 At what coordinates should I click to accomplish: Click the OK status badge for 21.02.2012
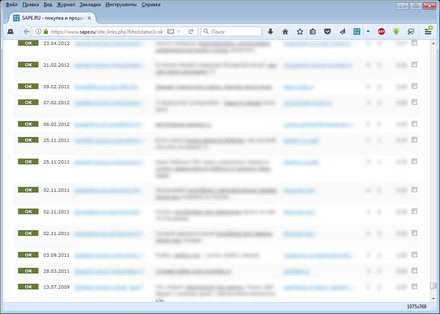coord(28,65)
